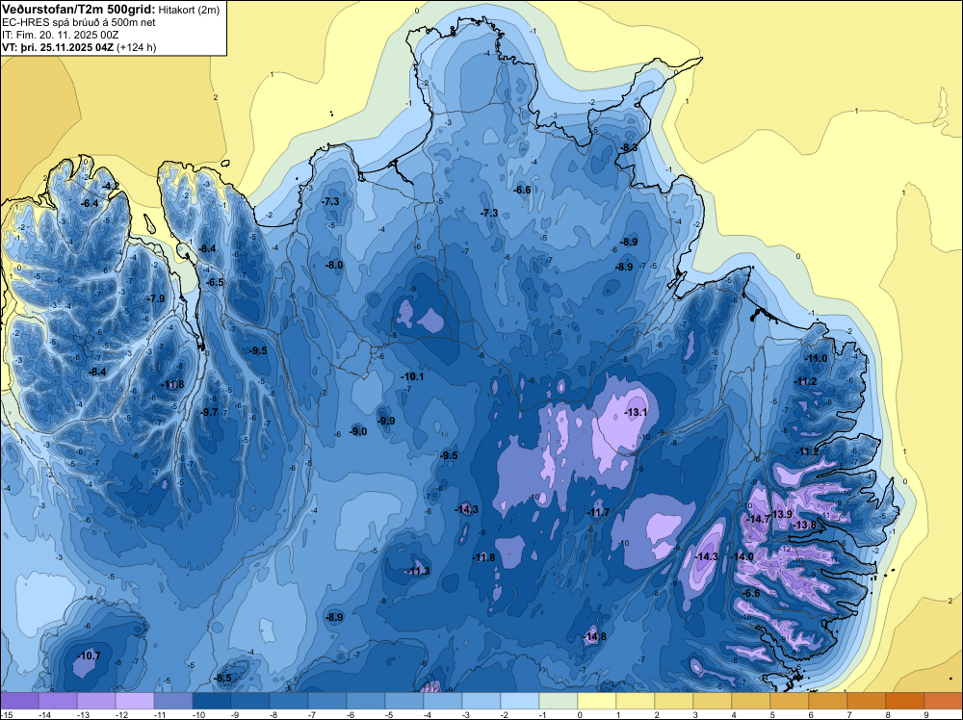
Task: Click the purple legend swatch labeled -14
Action: pos(58,701)
